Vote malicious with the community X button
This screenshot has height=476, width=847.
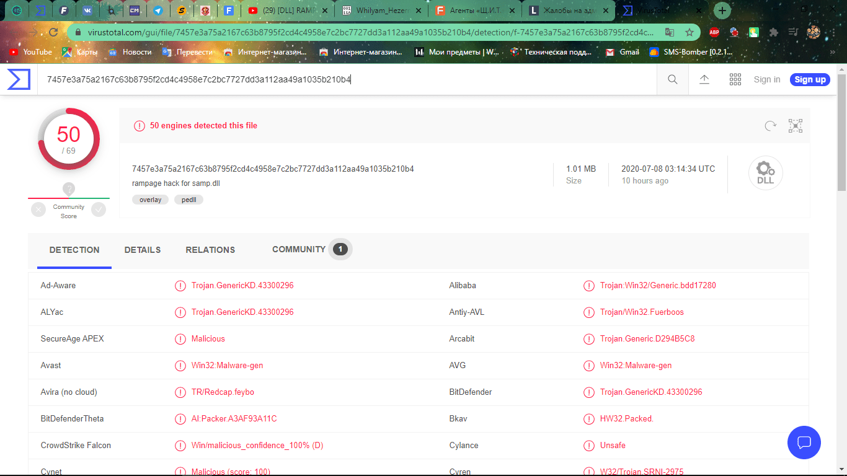39,210
